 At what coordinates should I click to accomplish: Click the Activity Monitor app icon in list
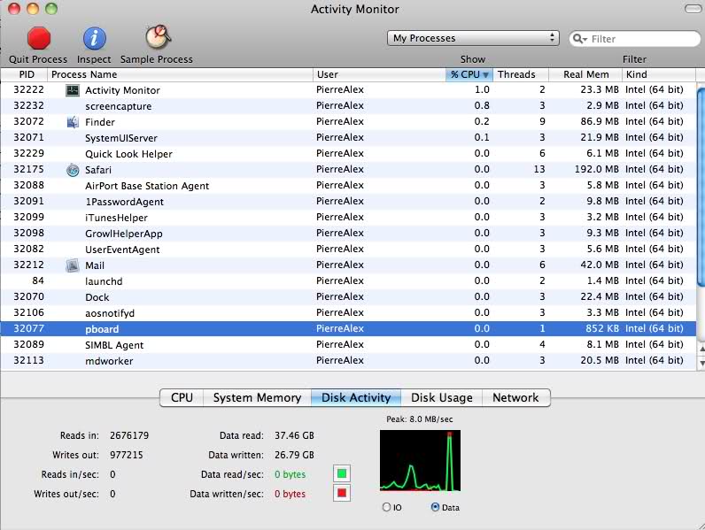(x=73, y=90)
